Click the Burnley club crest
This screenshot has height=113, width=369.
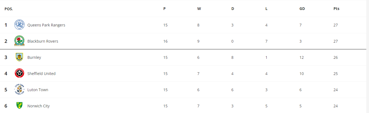coord(19,57)
